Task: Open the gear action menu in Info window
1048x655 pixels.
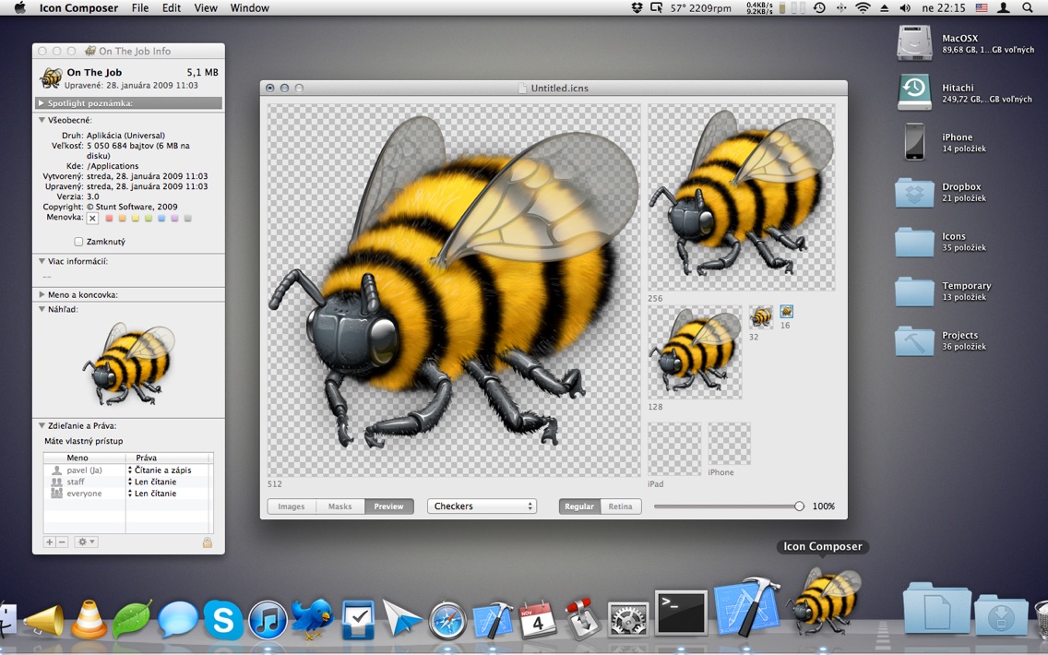Action: tap(86, 542)
